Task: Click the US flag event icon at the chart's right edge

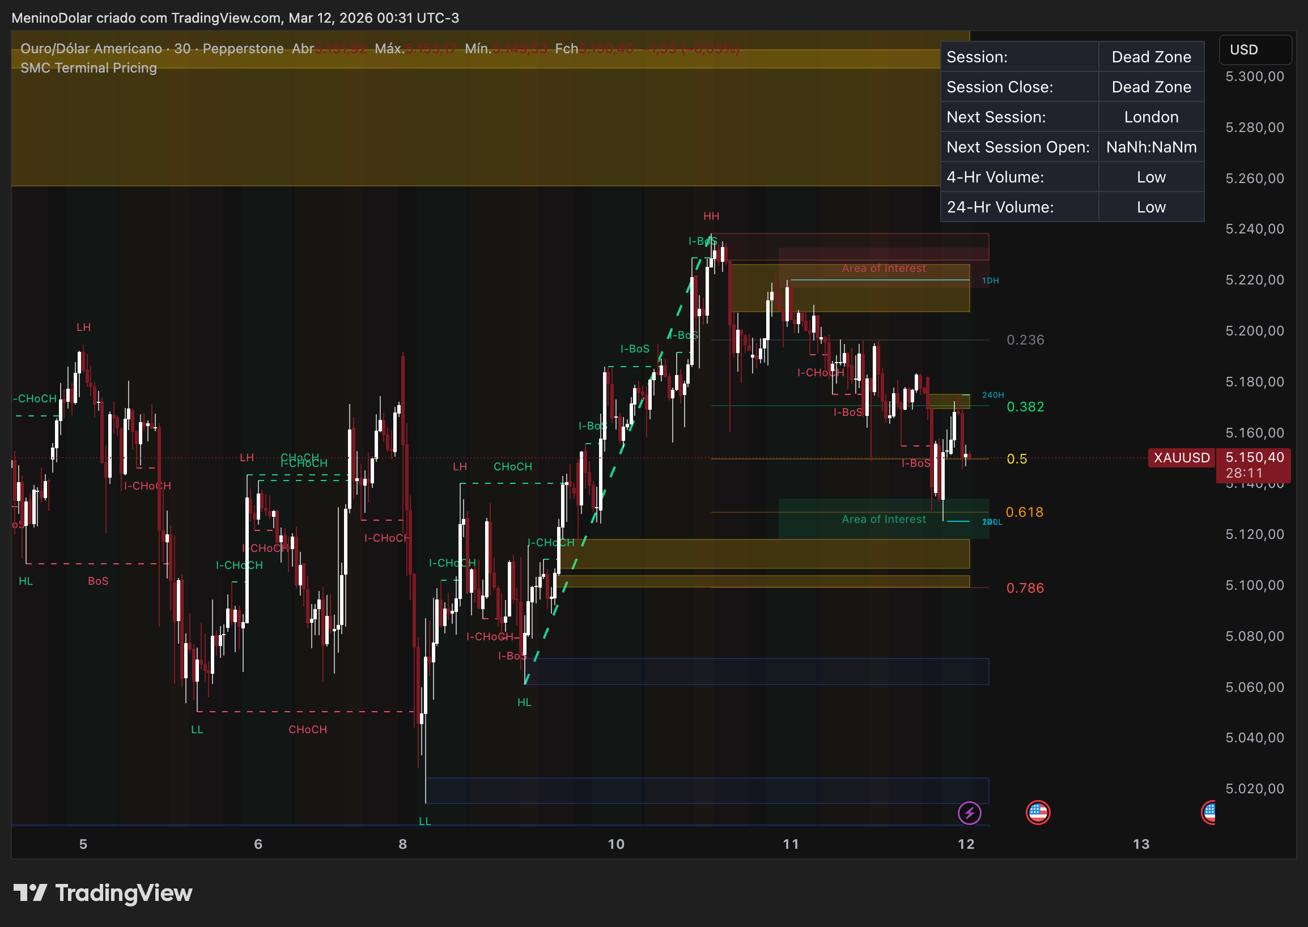Action: (1211, 813)
